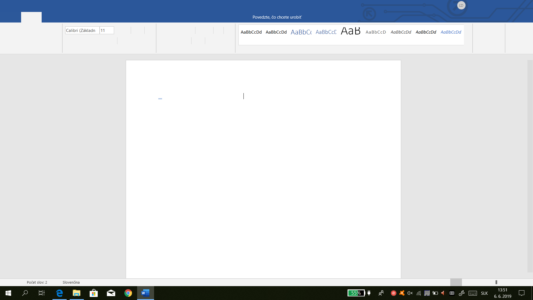Launch Google Chrome from taskbar
Image resolution: width=533 pixels, height=300 pixels.
pos(128,293)
